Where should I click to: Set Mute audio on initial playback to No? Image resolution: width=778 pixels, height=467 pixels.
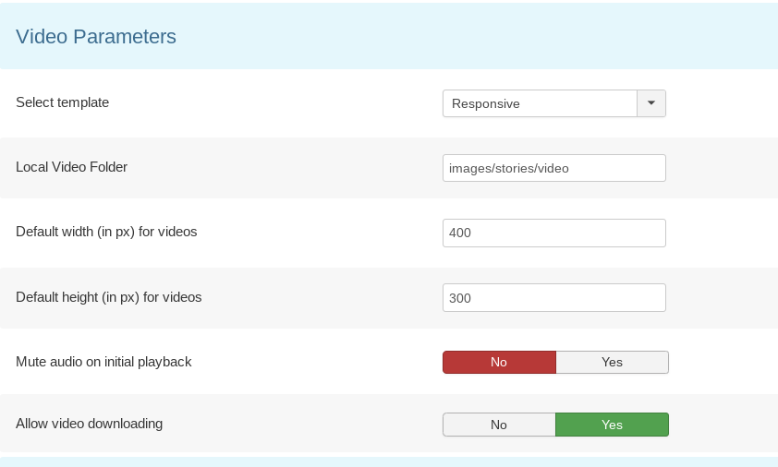(x=499, y=362)
